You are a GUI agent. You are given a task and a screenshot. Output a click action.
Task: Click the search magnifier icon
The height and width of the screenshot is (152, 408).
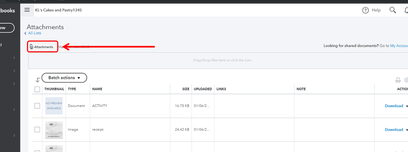392,10
